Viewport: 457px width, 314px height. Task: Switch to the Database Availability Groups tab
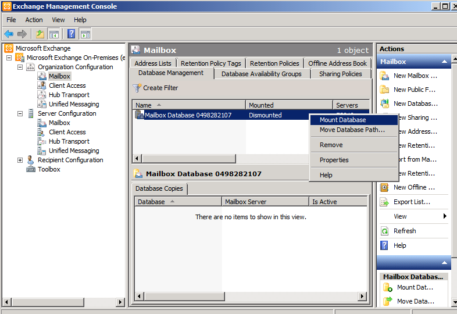[x=261, y=74]
